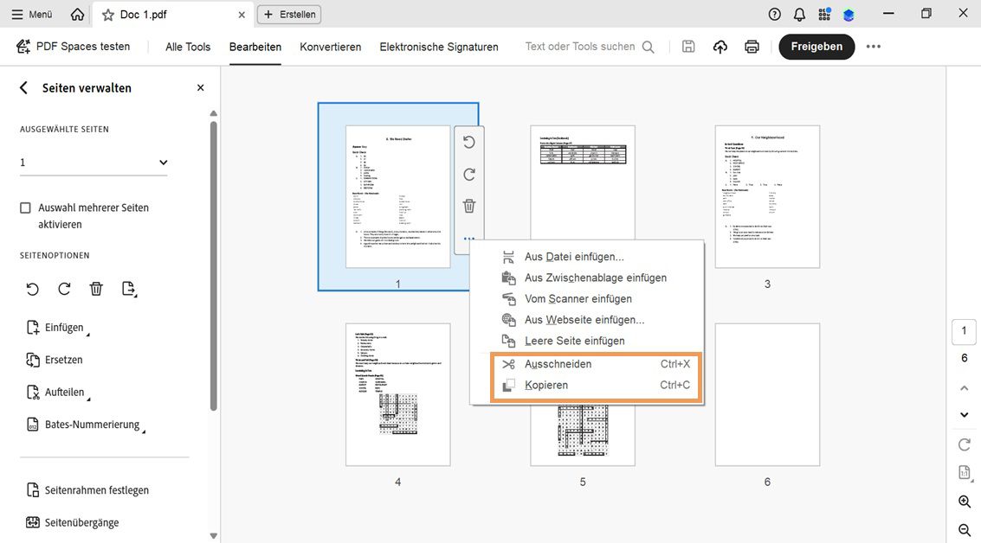
Task: Open the account profile icon
Action: click(x=849, y=15)
